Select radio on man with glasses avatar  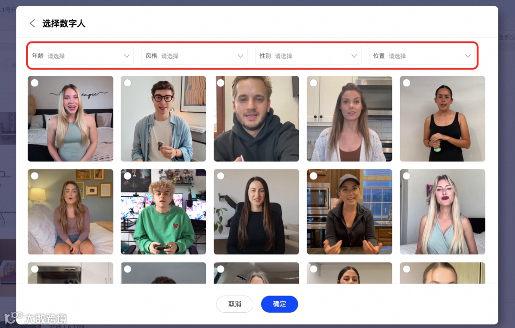tap(127, 83)
